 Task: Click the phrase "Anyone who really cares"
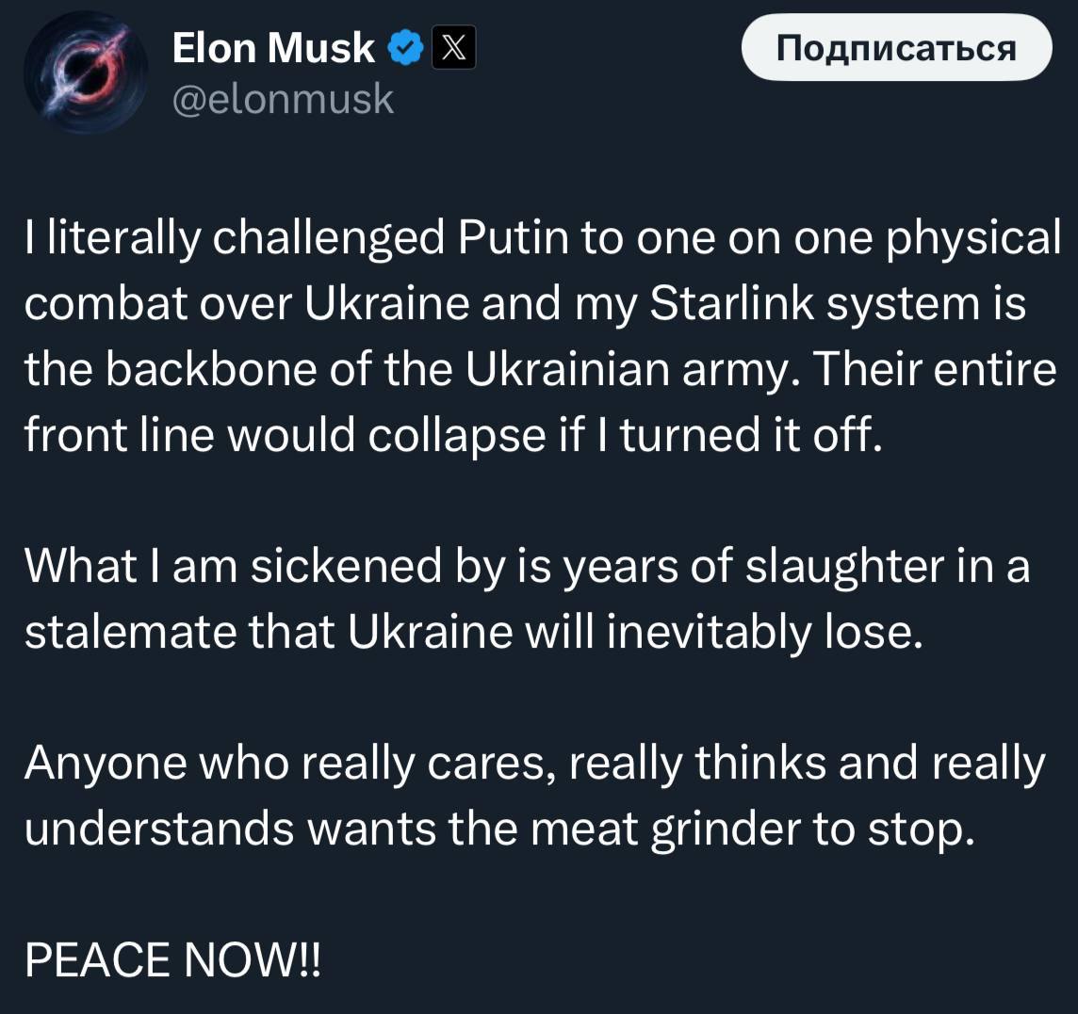pyautogui.click(x=282, y=764)
